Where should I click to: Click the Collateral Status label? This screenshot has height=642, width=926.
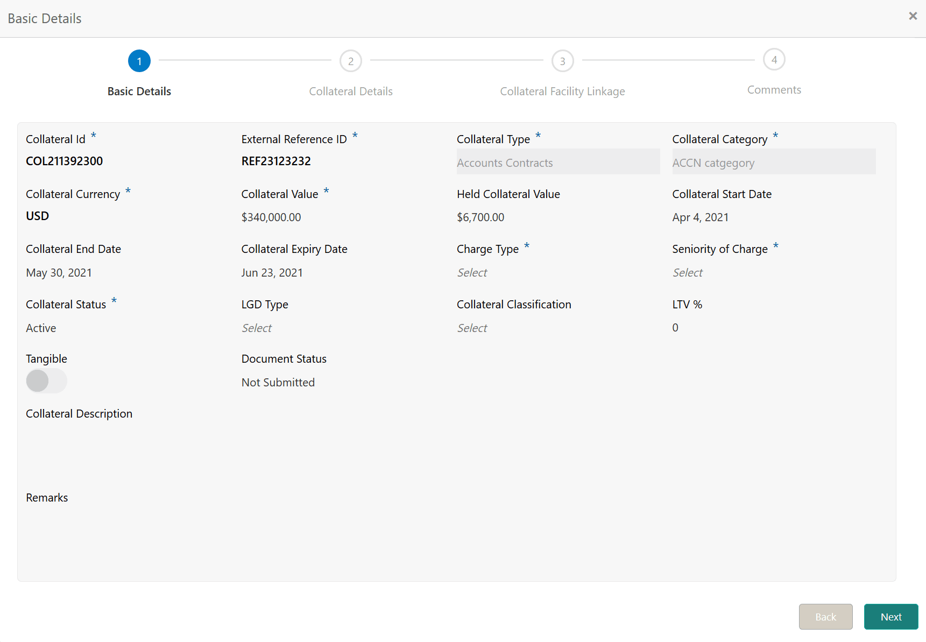(66, 305)
